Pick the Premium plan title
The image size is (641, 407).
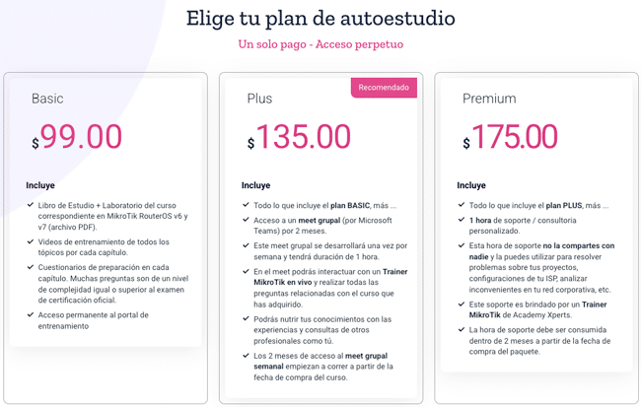click(489, 99)
